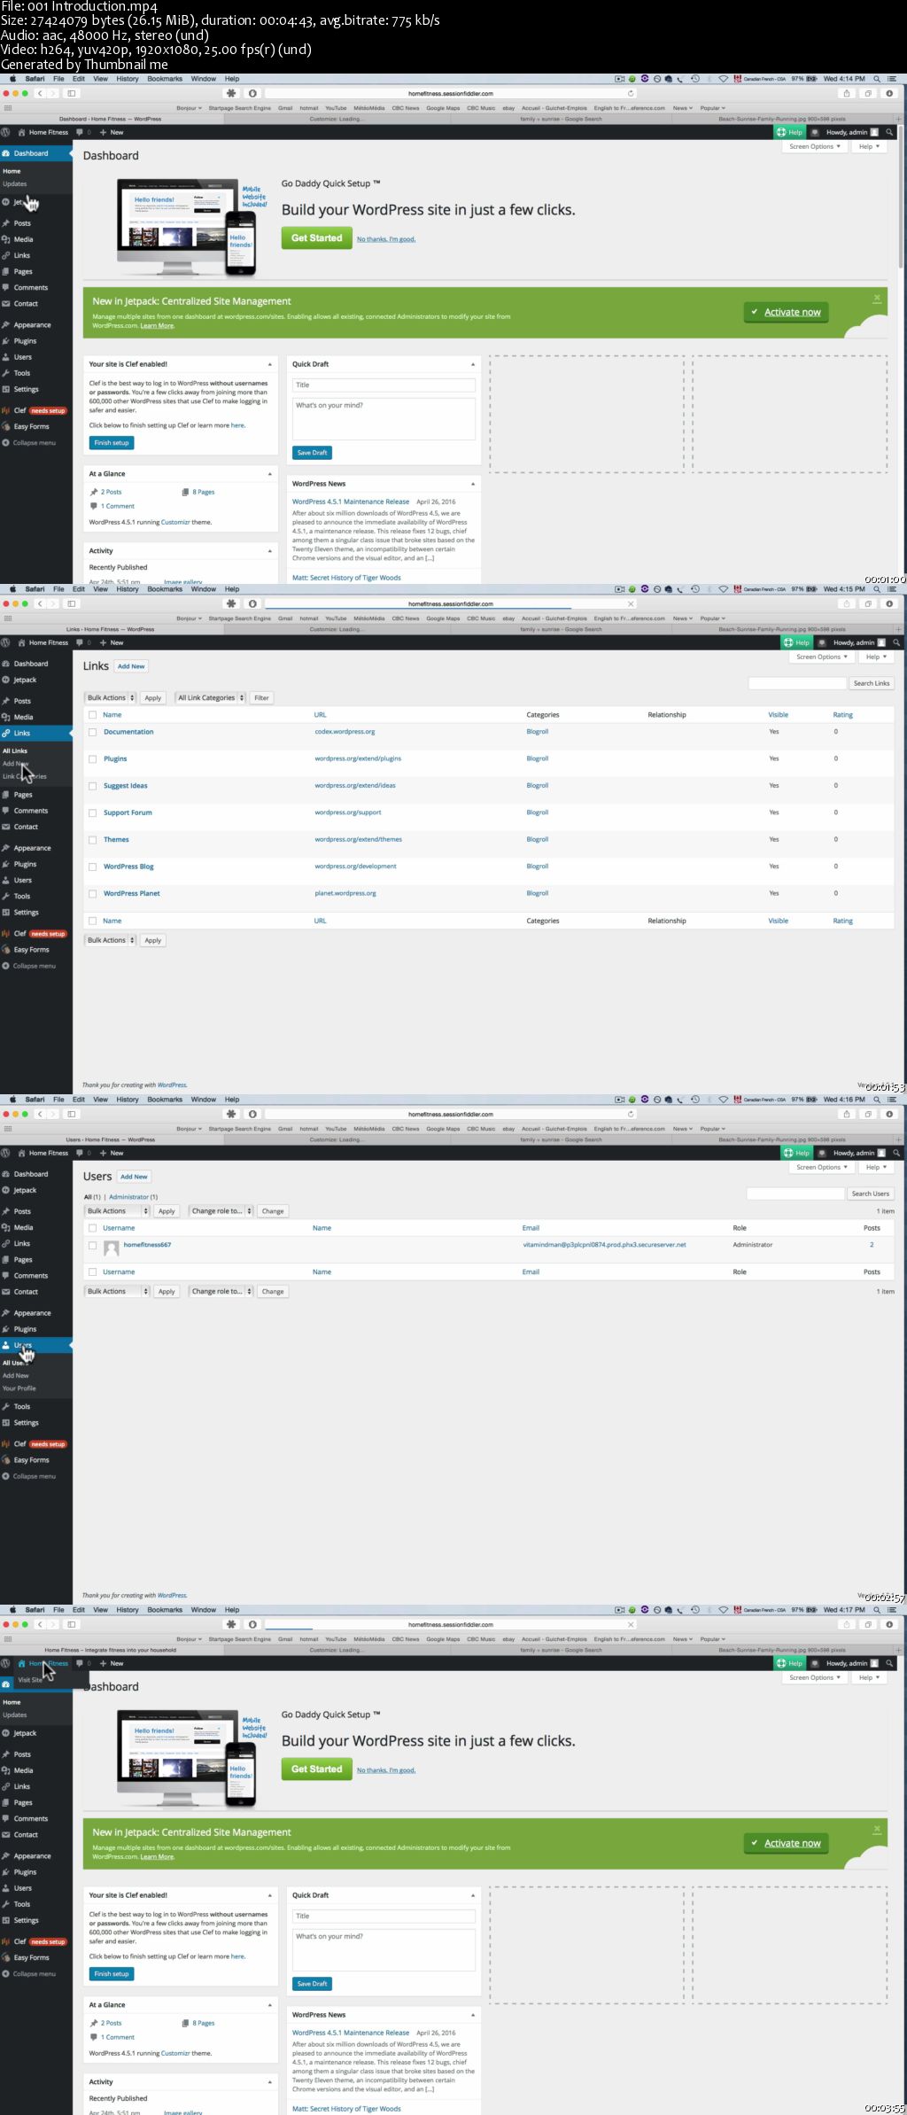Click Filter beside the All Link Categories dropdown
Viewport: 907px width, 2115px height.
pyautogui.click(x=261, y=697)
